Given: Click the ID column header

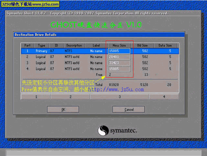Looking at the screenshot, I should [x=56, y=46].
